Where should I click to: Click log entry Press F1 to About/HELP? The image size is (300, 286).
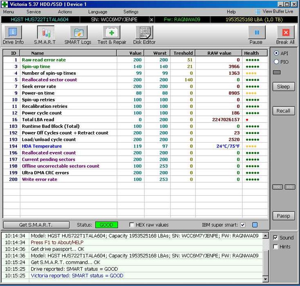click(57, 242)
